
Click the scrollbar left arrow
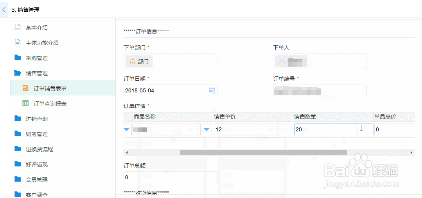126,152
